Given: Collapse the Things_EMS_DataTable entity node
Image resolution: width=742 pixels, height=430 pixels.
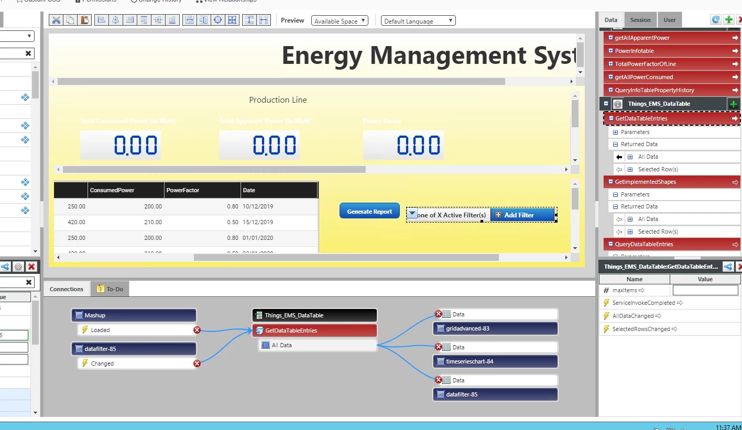Looking at the screenshot, I should point(606,104).
